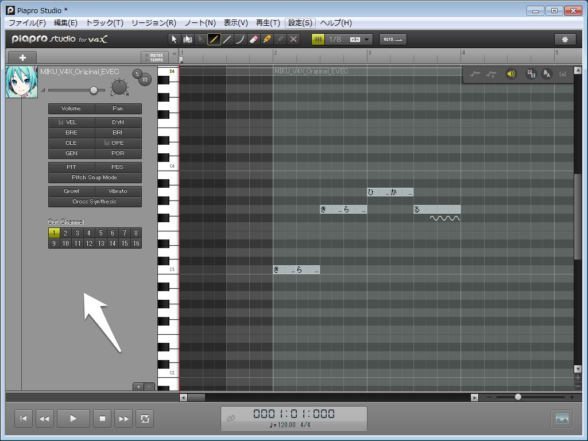Select the region selection pointer tool
Screen dimensions: 588x441
(187, 40)
